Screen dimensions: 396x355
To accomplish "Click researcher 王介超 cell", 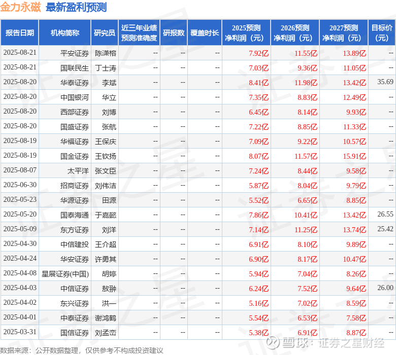I will pos(106,244).
